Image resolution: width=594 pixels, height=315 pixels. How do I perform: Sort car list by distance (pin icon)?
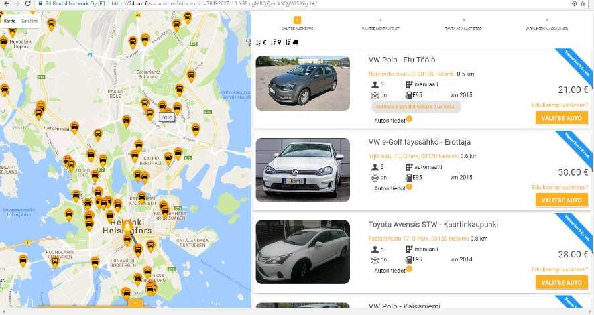coord(276,42)
